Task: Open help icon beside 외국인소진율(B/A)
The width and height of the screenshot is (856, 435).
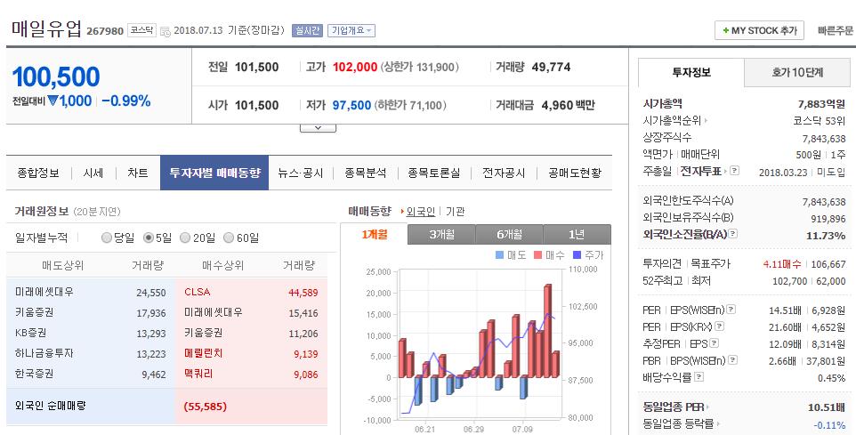Action: coord(733,234)
